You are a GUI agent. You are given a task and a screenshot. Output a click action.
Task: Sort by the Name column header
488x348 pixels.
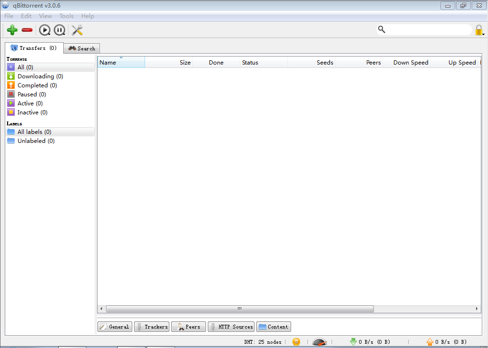coord(121,62)
